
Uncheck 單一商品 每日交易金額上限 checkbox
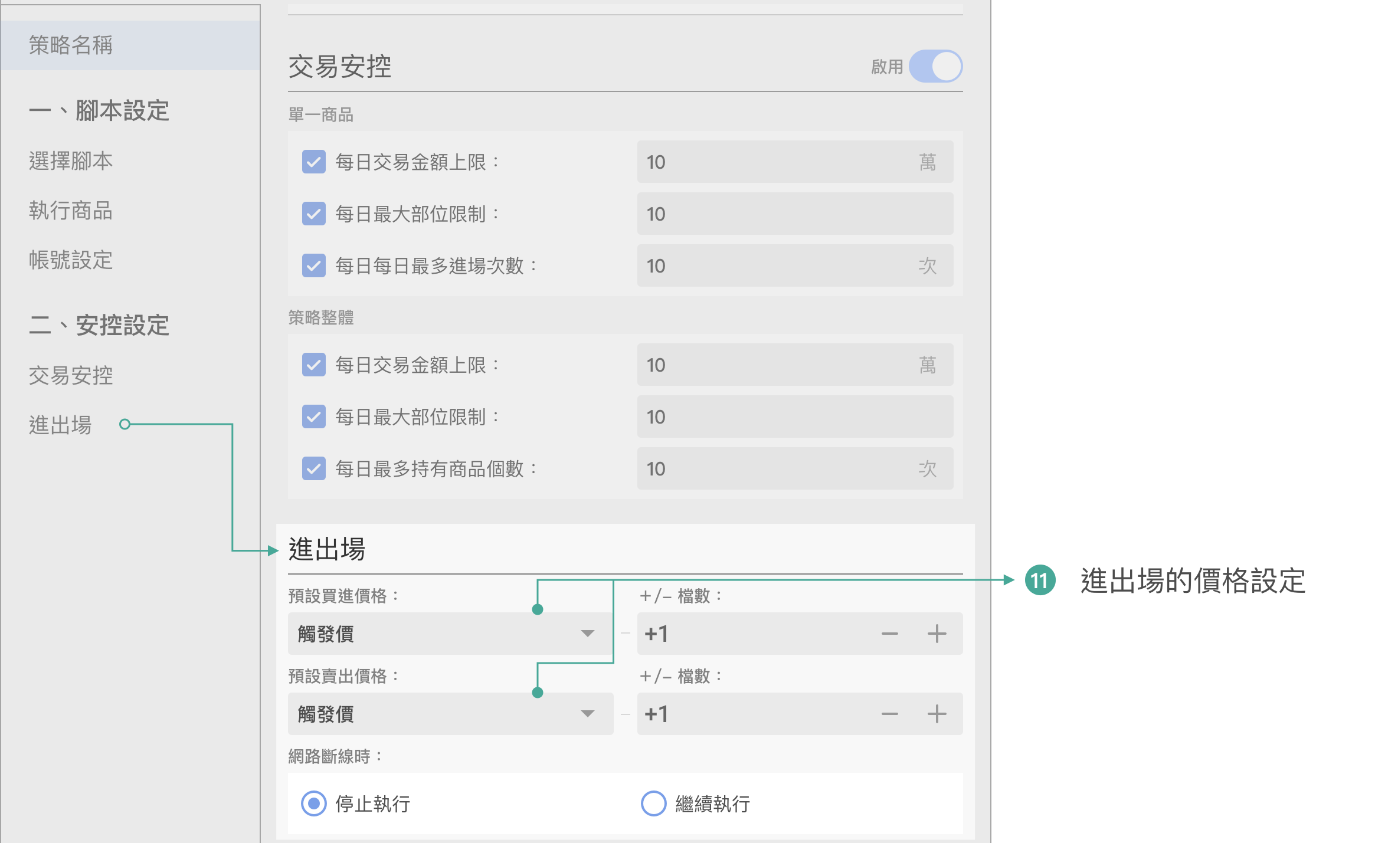[x=313, y=162]
